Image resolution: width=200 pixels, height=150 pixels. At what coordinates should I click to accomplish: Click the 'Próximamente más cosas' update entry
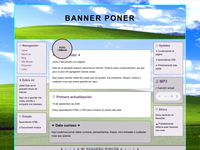[x=166, y=67]
